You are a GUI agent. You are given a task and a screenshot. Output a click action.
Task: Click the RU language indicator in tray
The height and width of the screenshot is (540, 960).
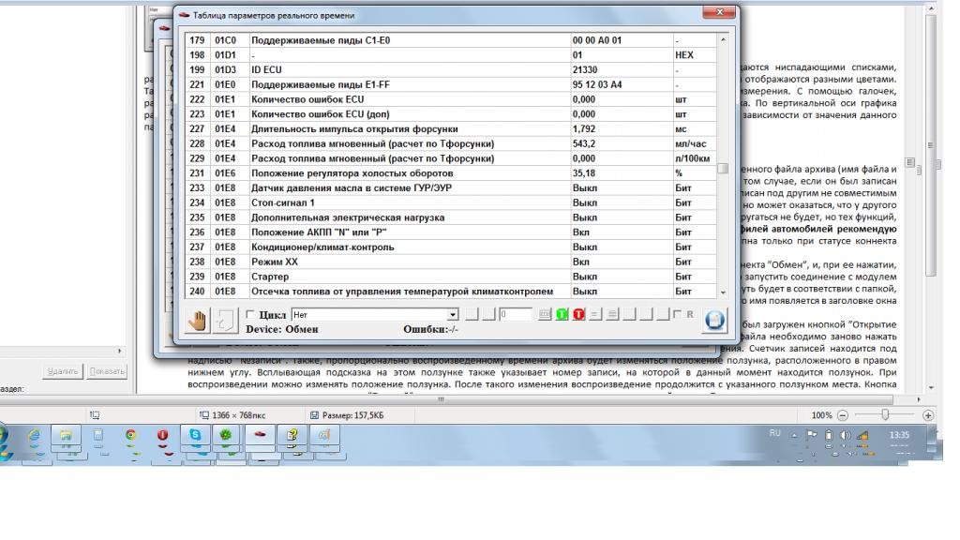774,433
